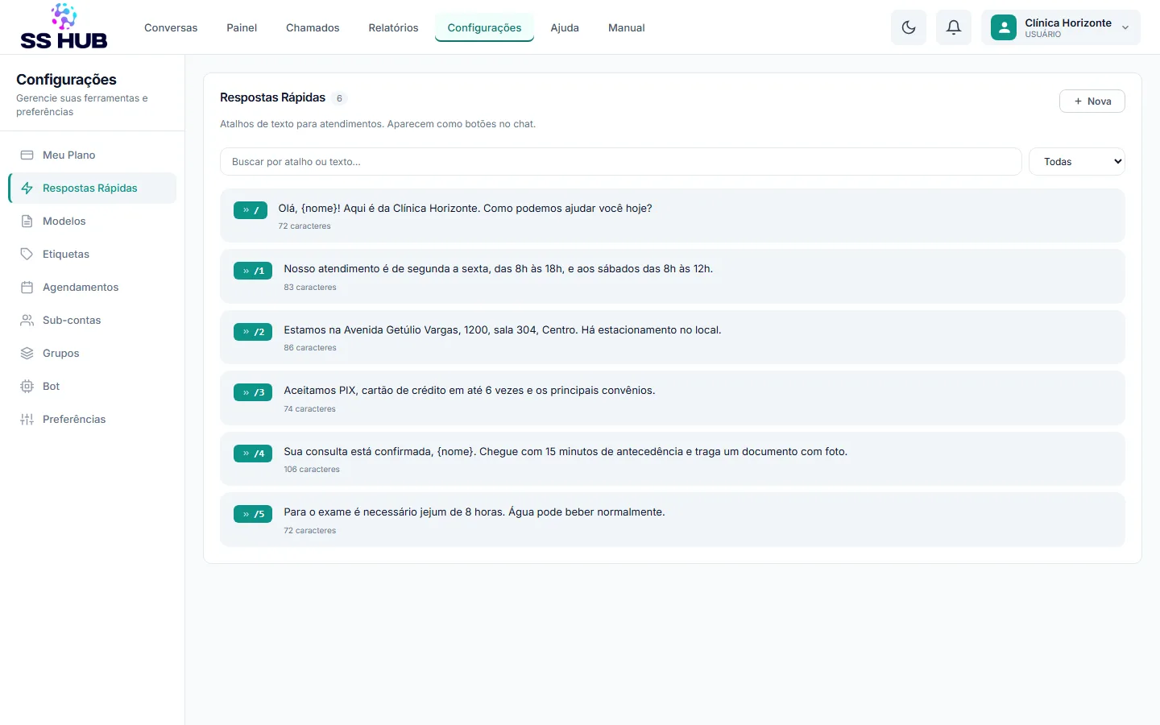
Task: Click the Etiquetas tag icon
Action: pyautogui.click(x=27, y=254)
